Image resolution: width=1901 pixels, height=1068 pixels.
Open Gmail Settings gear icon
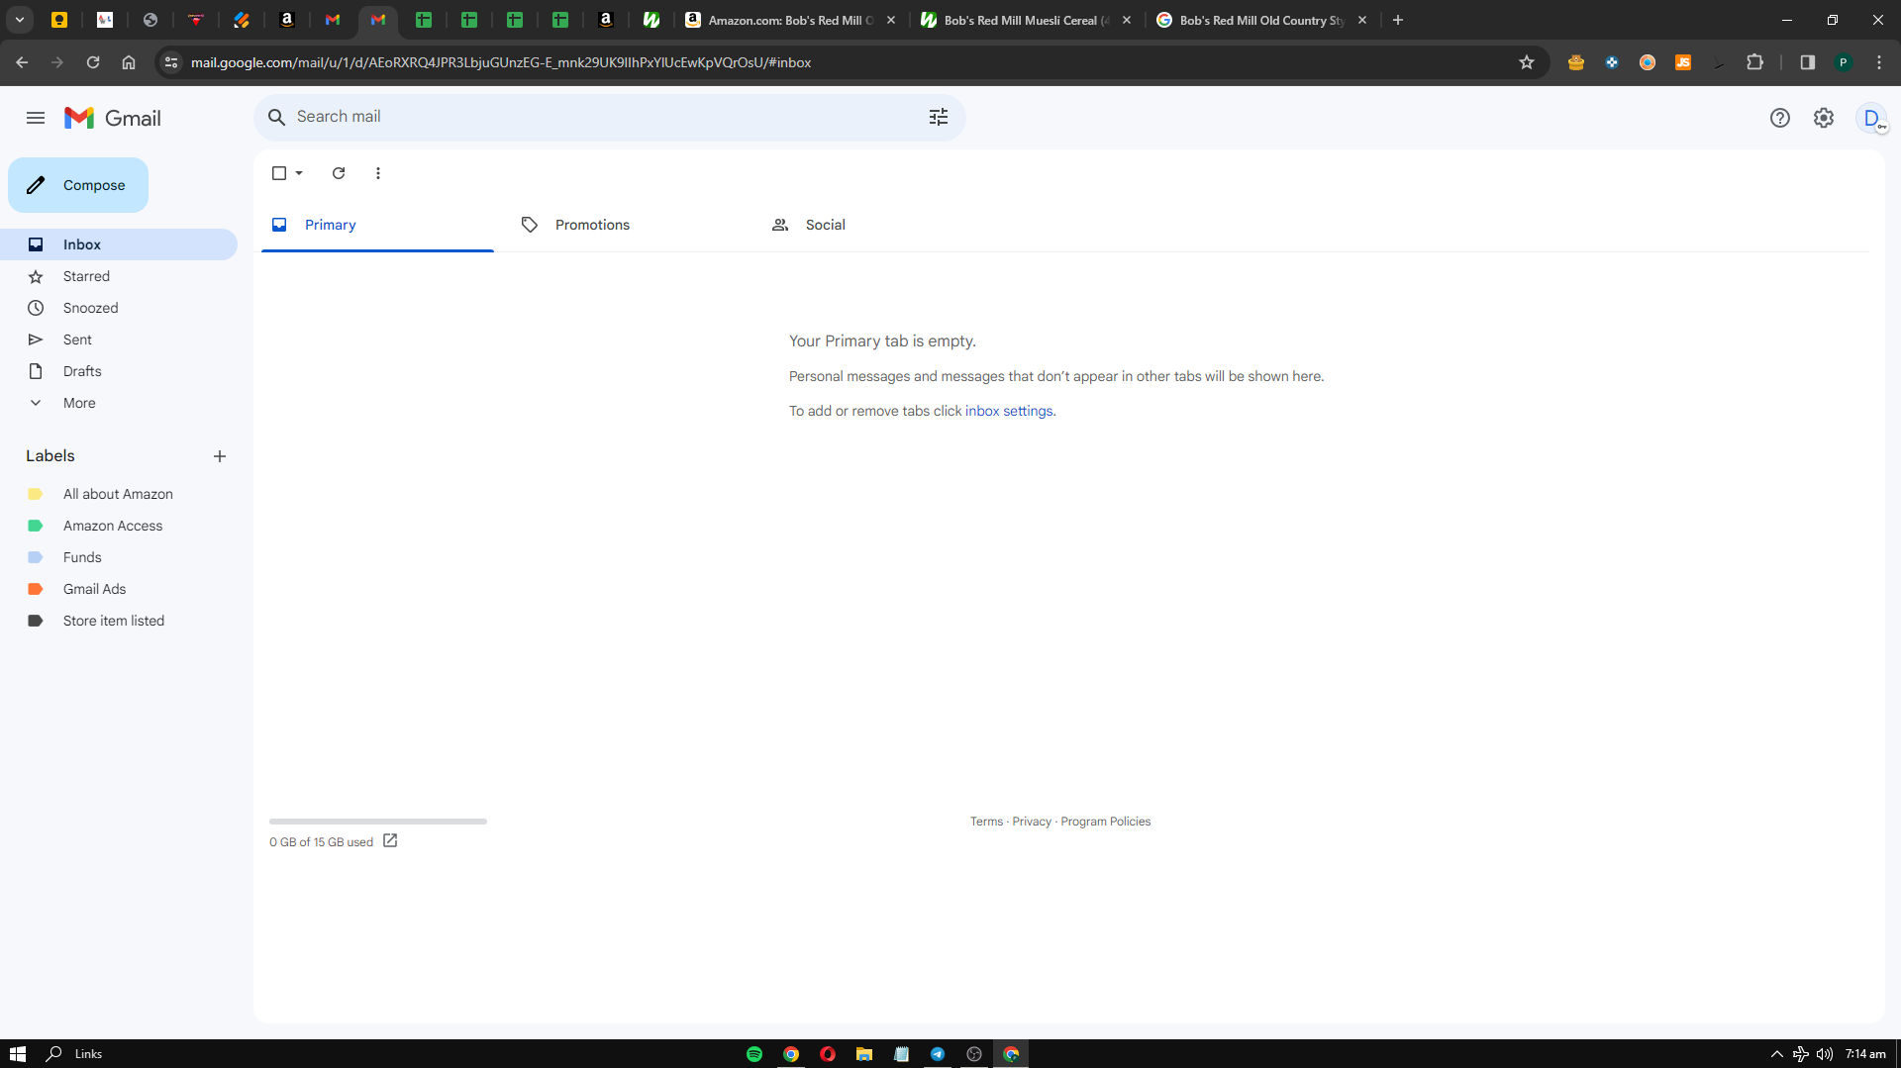coord(1824,118)
